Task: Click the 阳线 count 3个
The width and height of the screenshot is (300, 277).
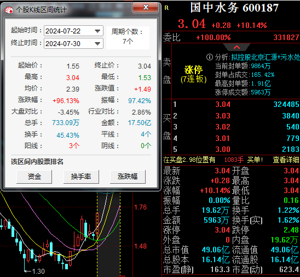Action: (74, 146)
